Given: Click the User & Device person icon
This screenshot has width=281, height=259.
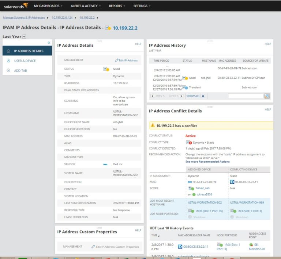Looking at the screenshot, I should [8, 61].
